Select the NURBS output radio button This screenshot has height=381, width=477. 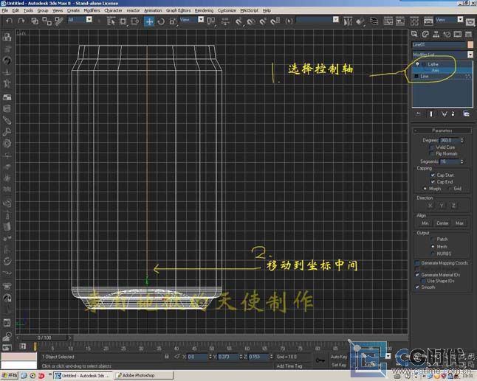click(433, 254)
